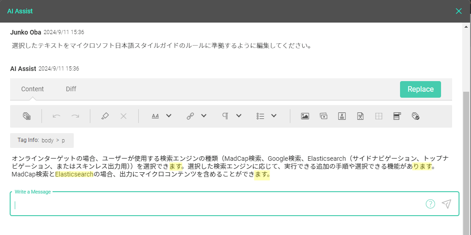Click the Tag Info body > p breadcrumb
The height and width of the screenshot is (235, 471).
pyautogui.click(x=42, y=141)
